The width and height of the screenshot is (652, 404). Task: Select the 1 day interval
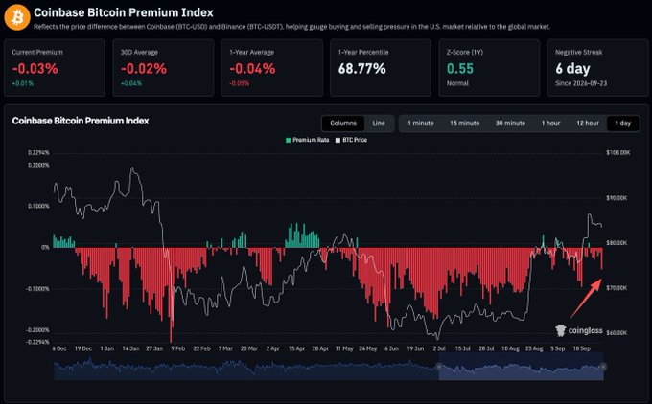click(x=622, y=123)
